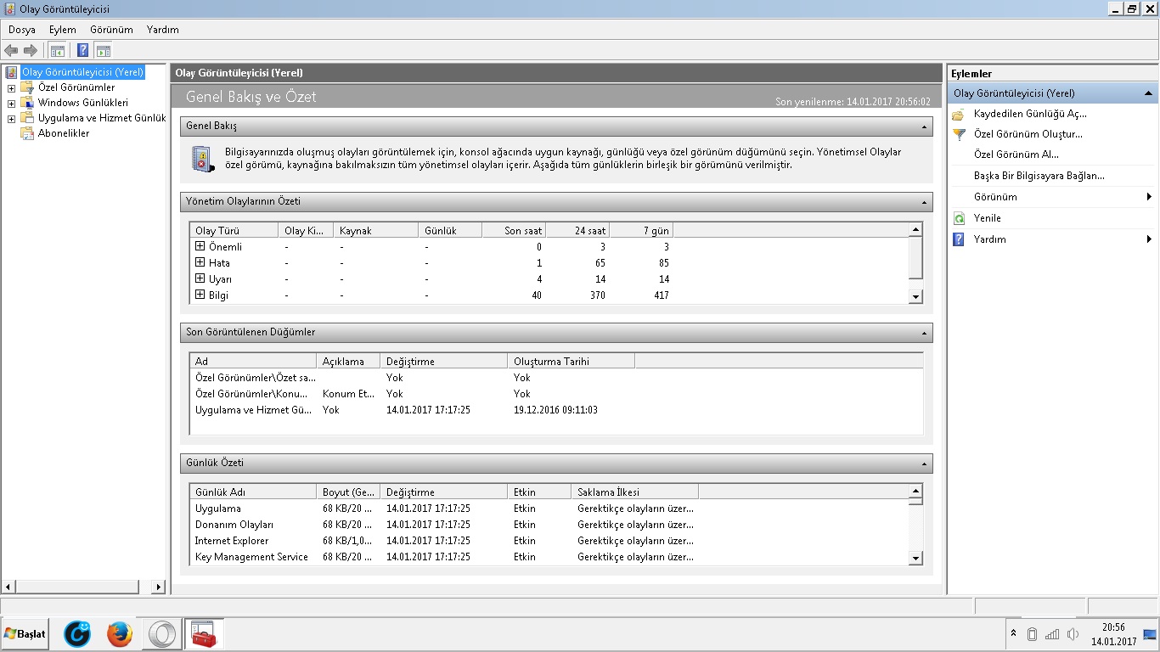Collapse the Günlük Özeti section
The height and width of the screenshot is (652, 1160).
pyautogui.click(x=924, y=464)
